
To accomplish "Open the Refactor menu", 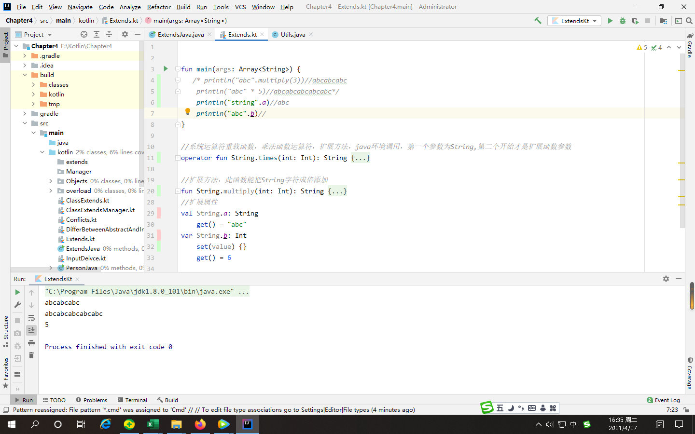I will point(159,7).
